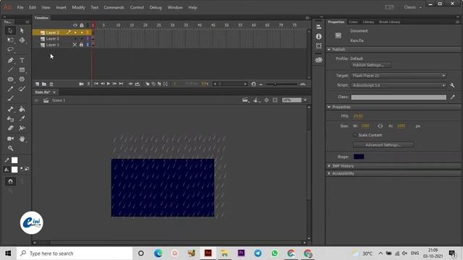
Task: Choose the Eyedropper tool
Action: pos(22,118)
